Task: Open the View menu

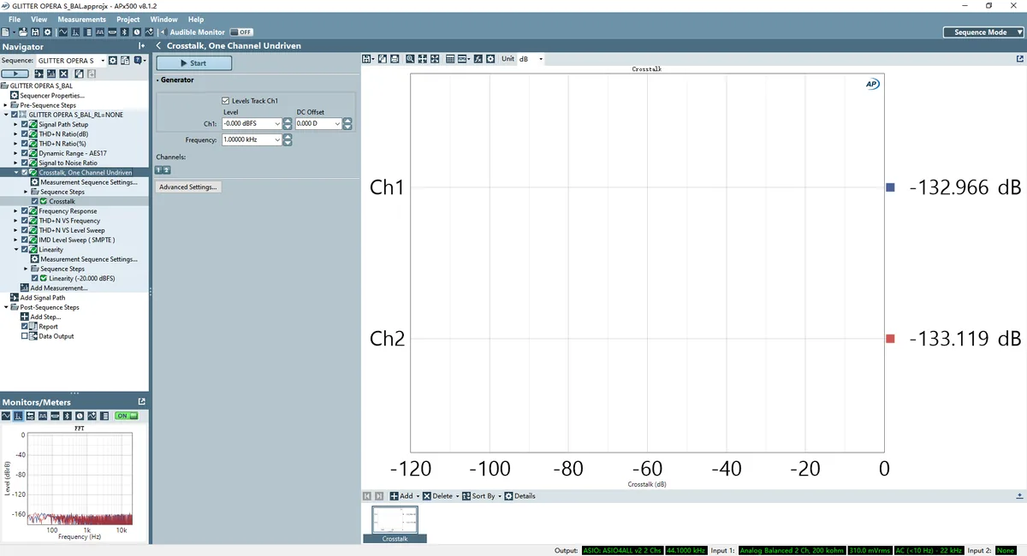Action: coord(39,19)
